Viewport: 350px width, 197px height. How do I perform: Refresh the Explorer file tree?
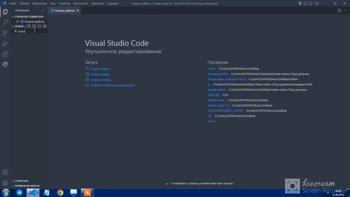(x=39, y=26)
